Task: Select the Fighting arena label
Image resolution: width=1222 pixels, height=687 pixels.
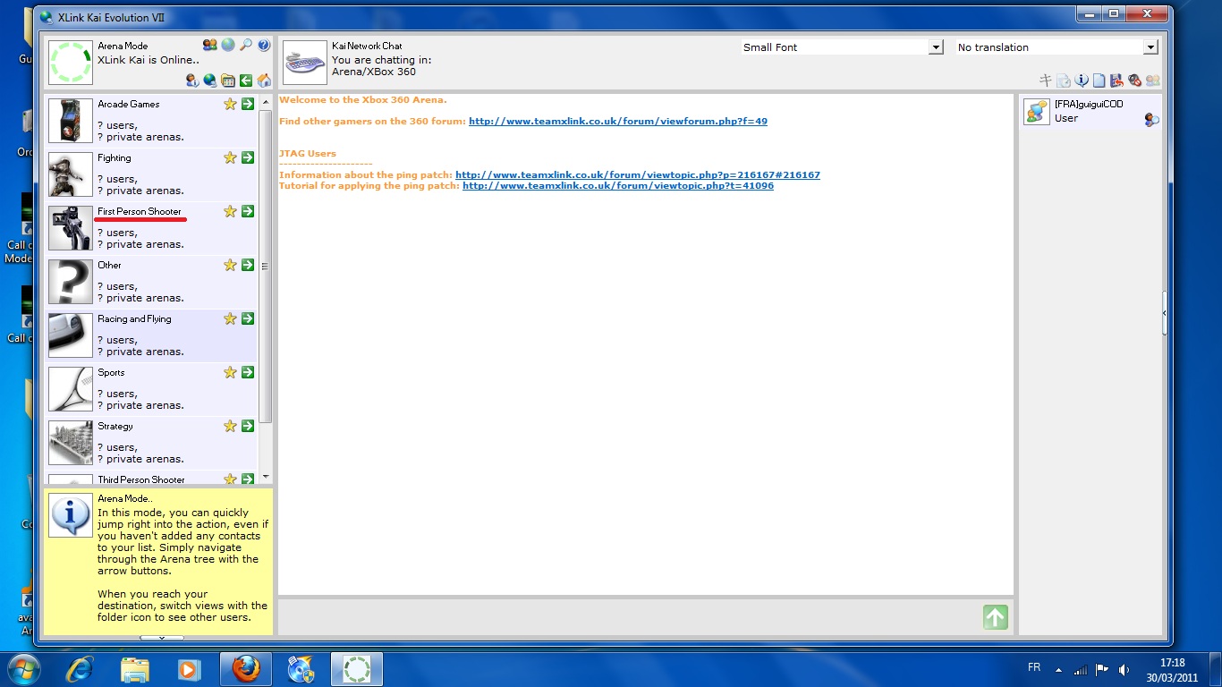Action: pos(115,157)
